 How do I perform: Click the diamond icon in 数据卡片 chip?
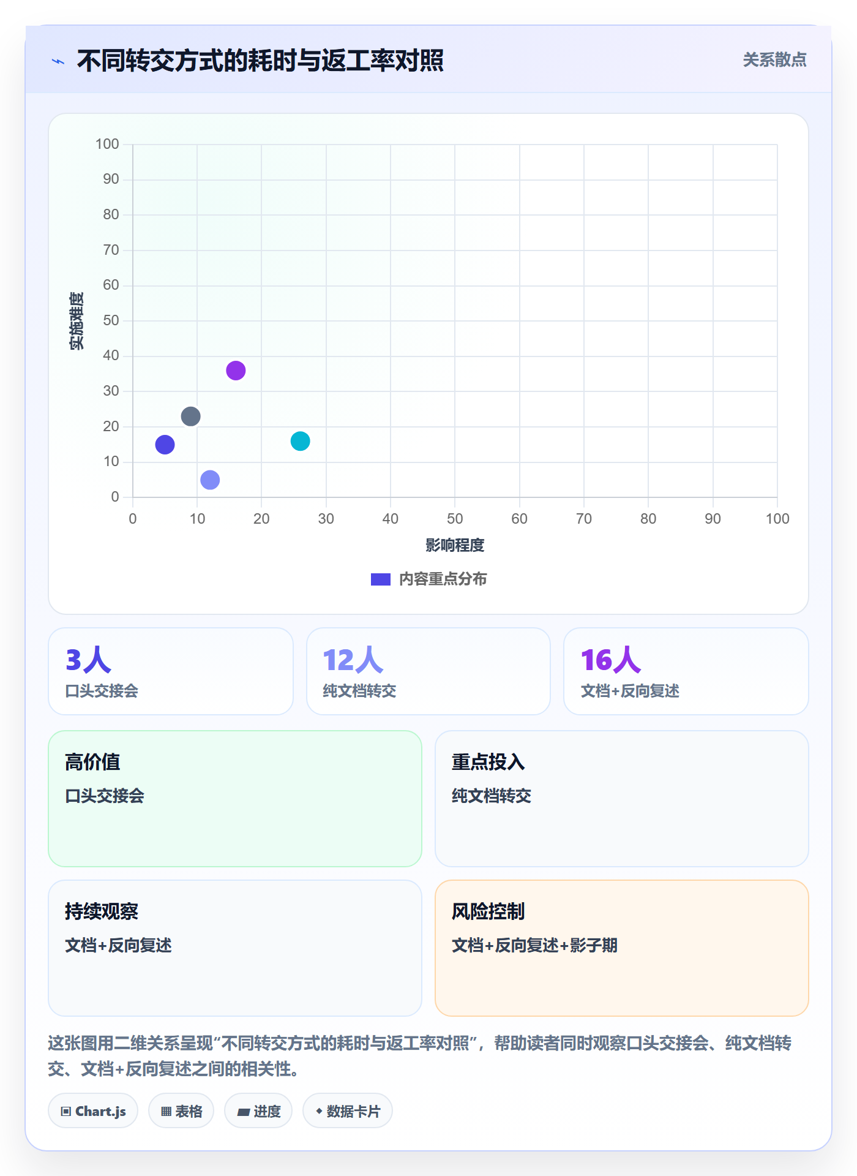319,1111
